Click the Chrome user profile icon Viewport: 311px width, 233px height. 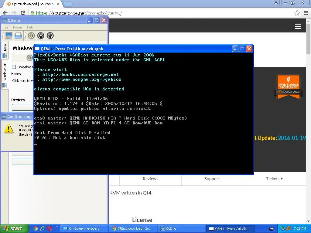pyautogui.click(x=276, y=2)
